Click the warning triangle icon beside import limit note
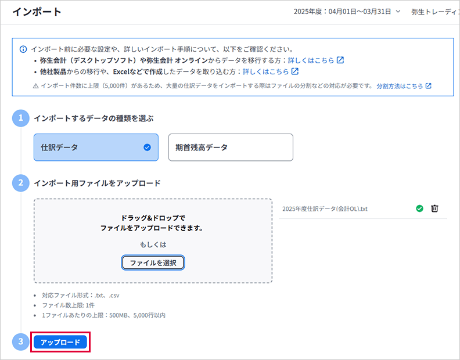This screenshot has width=460, height=360. [35, 86]
